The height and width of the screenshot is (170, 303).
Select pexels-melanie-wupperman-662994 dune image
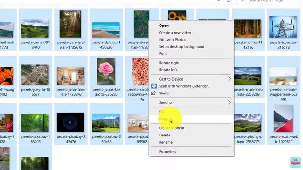(x=283, y=76)
